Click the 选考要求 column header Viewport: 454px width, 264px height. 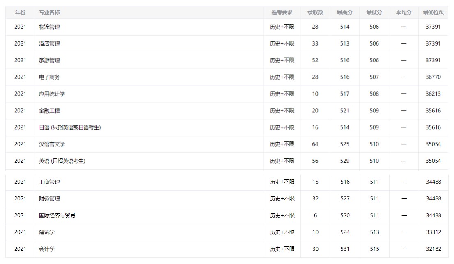tap(282, 12)
